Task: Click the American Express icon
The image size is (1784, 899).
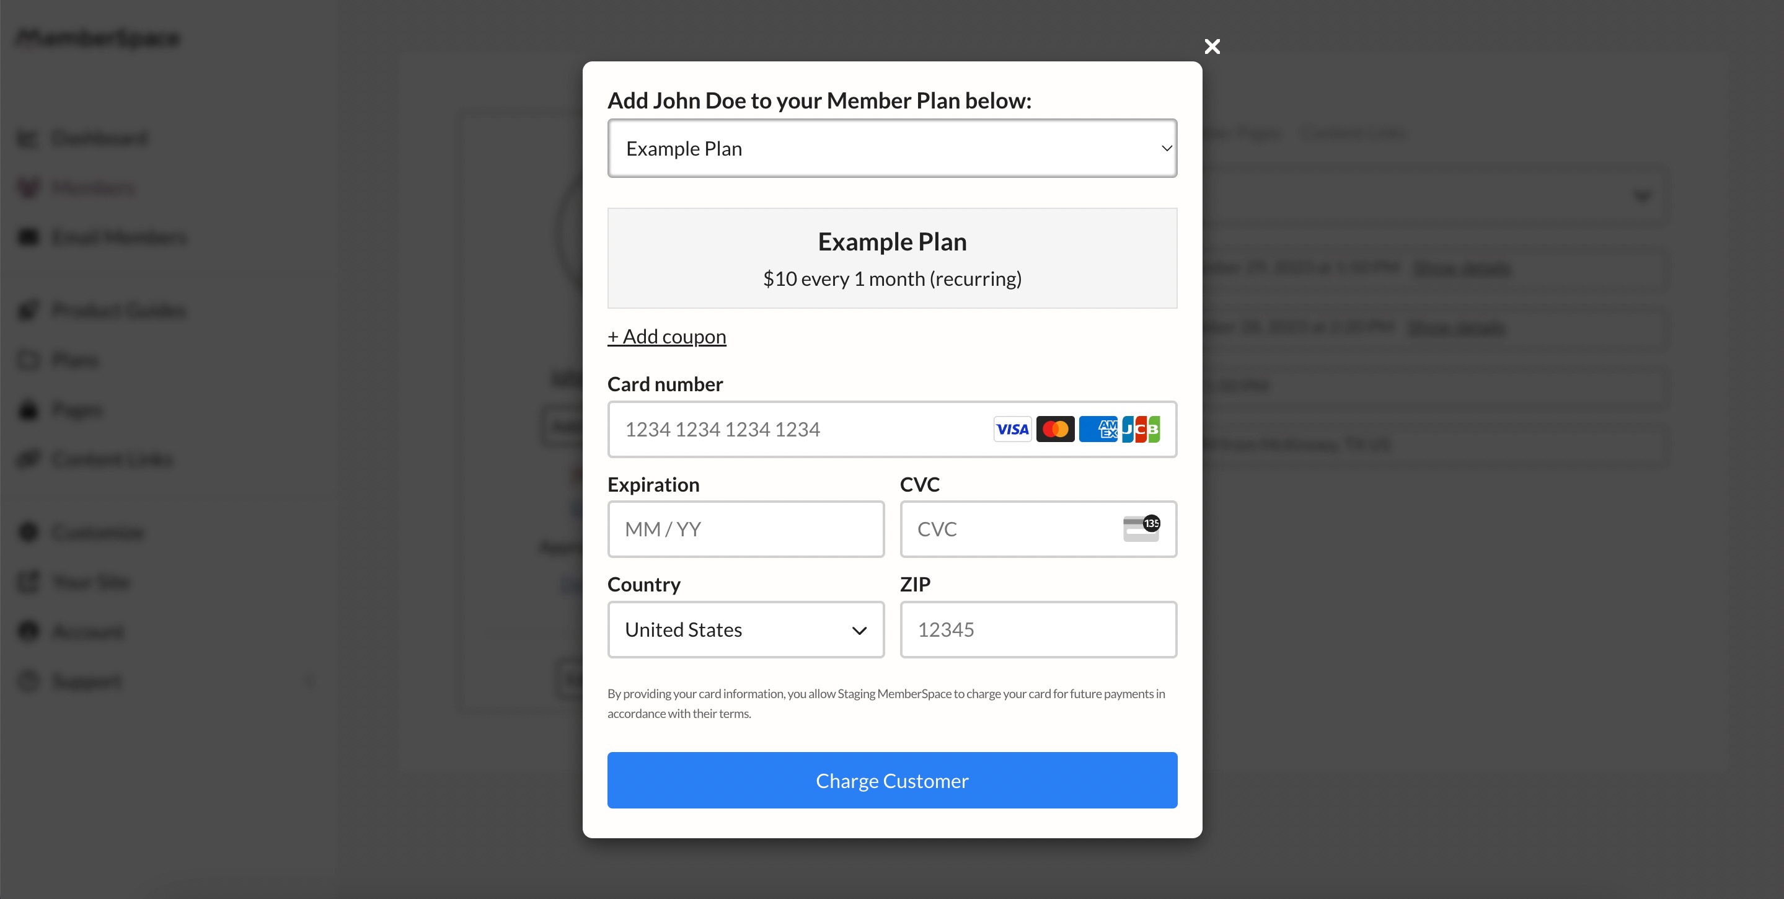Action: (x=1100, y=430)
